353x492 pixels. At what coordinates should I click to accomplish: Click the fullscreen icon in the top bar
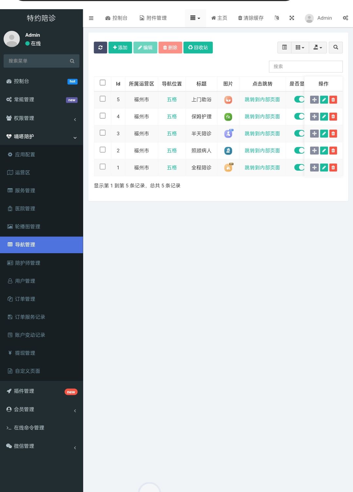point(291,18)
